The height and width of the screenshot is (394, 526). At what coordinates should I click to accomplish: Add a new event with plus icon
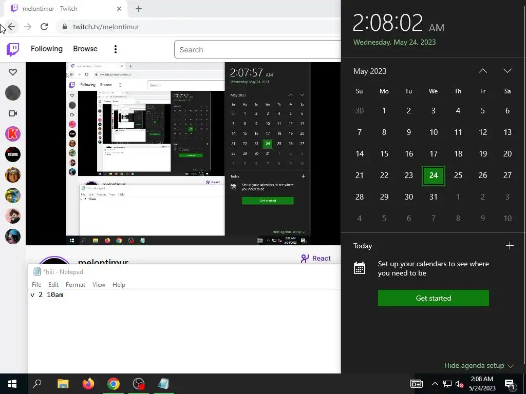pos(510,246)
